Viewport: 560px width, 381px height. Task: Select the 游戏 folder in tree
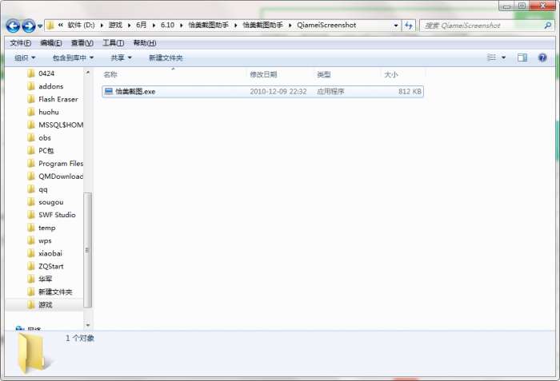point(46,304)
